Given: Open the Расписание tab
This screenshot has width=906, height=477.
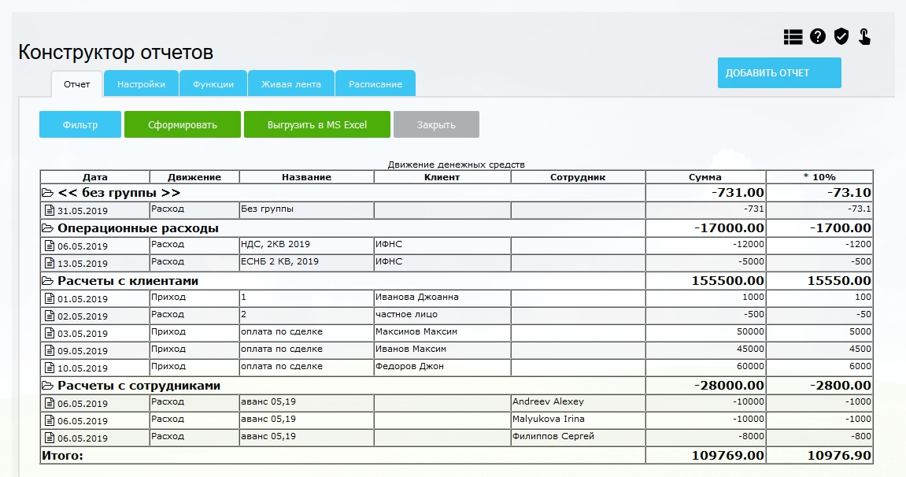Looking at the screenshot, I should 375,84.
